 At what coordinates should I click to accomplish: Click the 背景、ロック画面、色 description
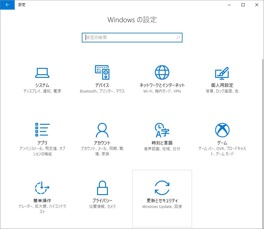pos(222,91)
